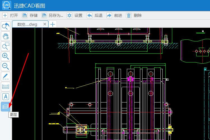Click the 存储 save icon
The height and width of the screenshot is (140, 210).
click(x=25, y=15)
